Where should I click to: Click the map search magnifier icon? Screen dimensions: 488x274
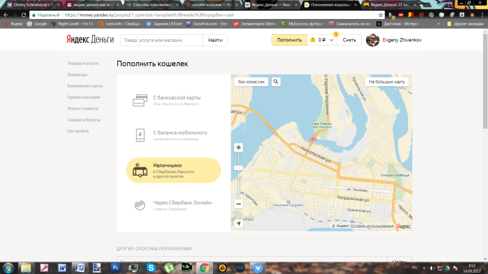[276, 82]
